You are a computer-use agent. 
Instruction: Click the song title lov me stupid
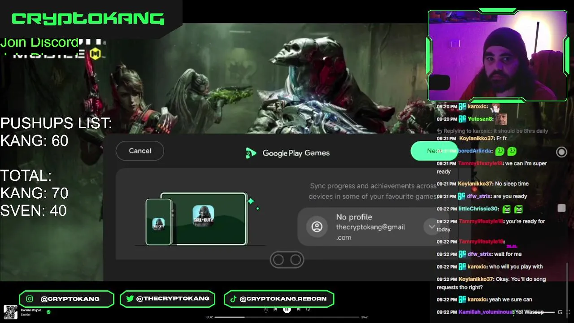click(x=31, y=310)
